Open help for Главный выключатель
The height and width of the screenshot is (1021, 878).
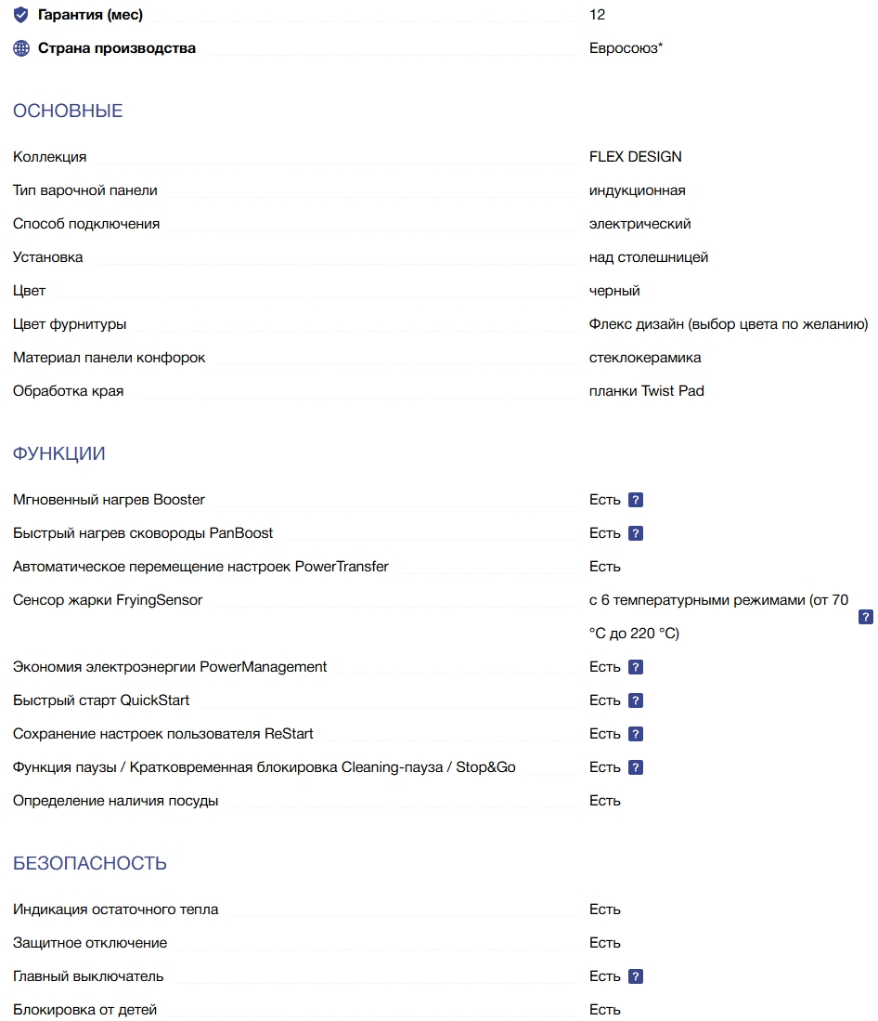636,976
